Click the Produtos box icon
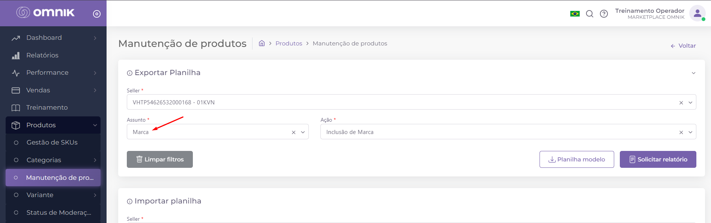Screen dimensions: 711x223 click(16, 125)
